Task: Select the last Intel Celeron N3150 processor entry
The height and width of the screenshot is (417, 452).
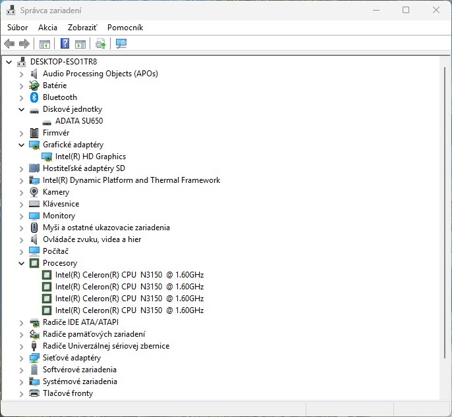Action: pos(129,310)
